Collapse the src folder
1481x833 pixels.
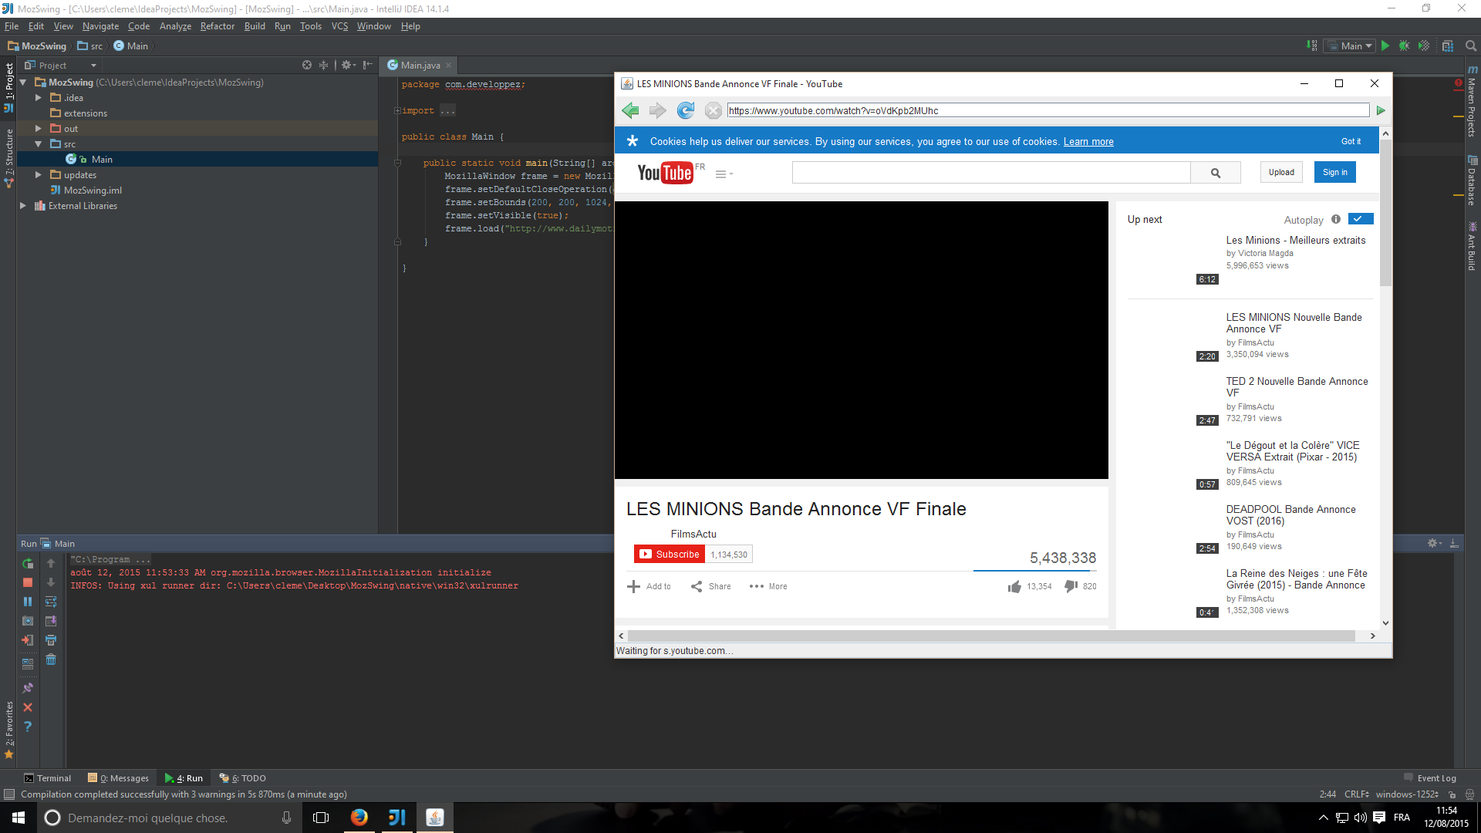pos(39,144)
